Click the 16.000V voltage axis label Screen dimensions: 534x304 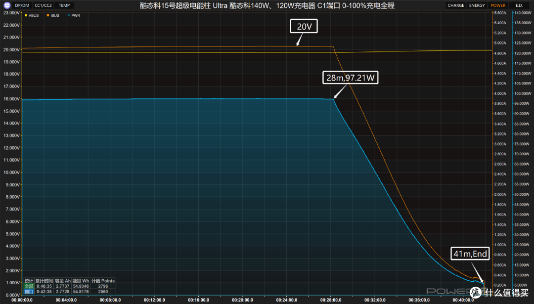11,99
